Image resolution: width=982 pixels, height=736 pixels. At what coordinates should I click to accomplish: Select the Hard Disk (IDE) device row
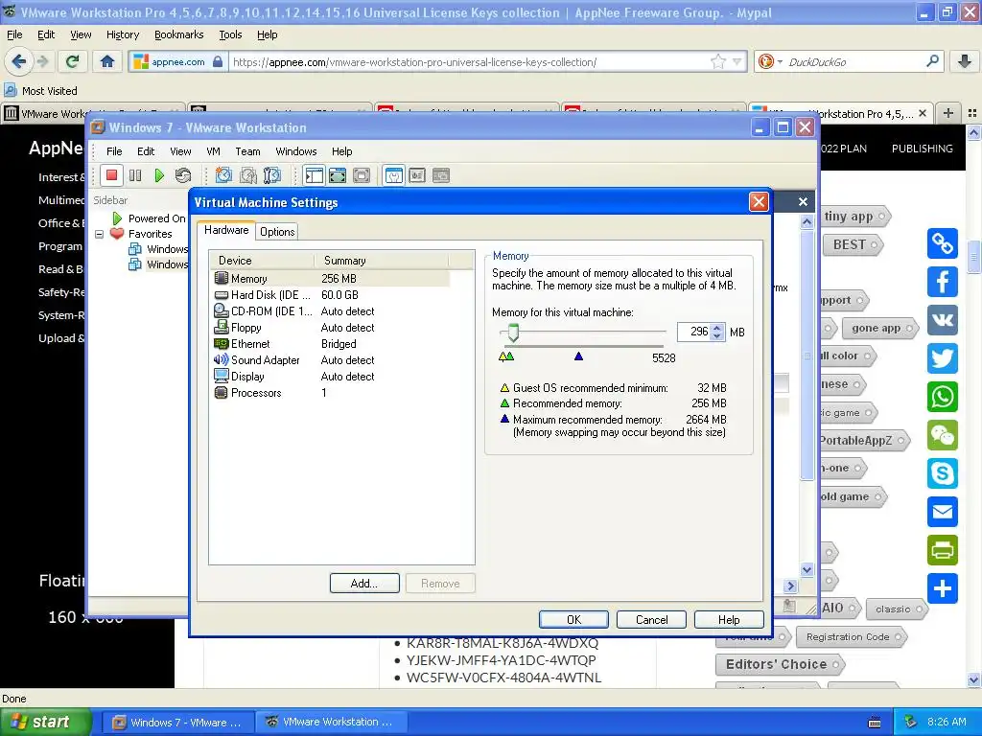(331, 295)
